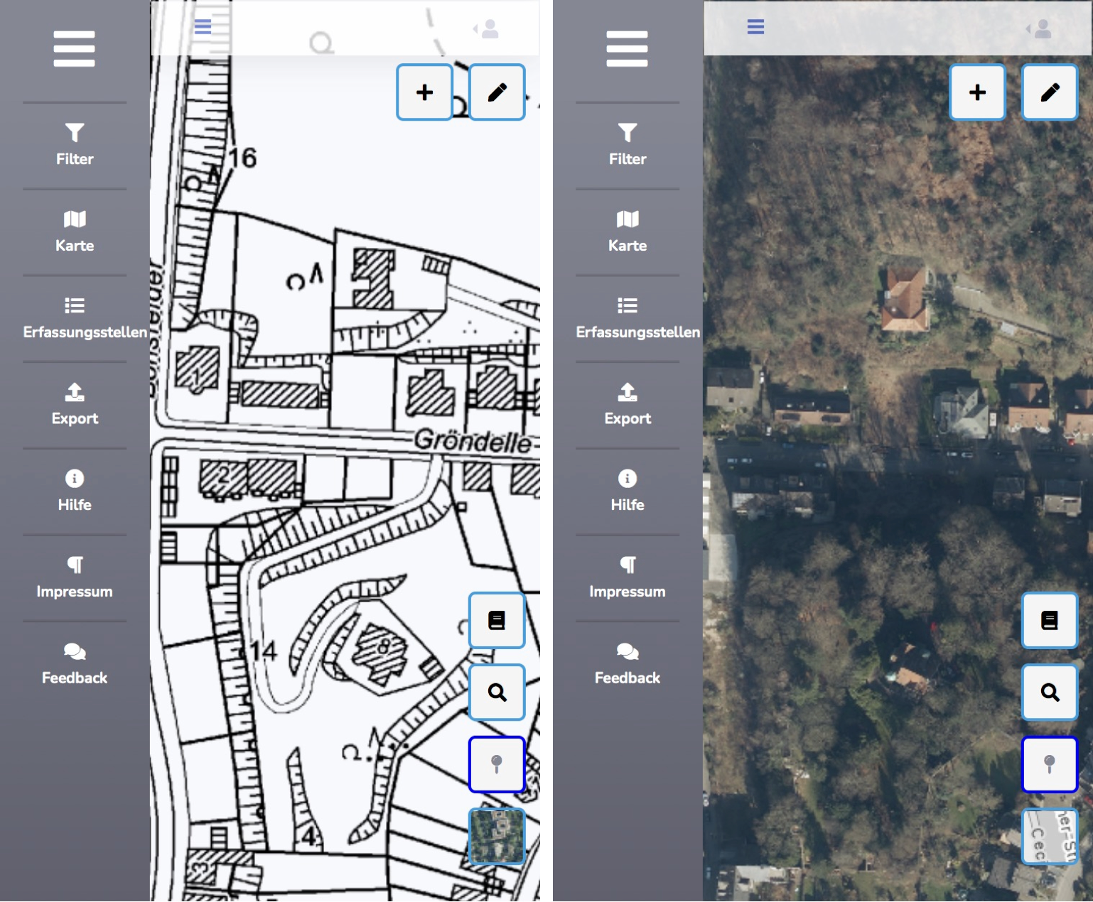Click Hilfe info icon in right sidebar
The image size is (1093, 902).
(x=628, y=479)
